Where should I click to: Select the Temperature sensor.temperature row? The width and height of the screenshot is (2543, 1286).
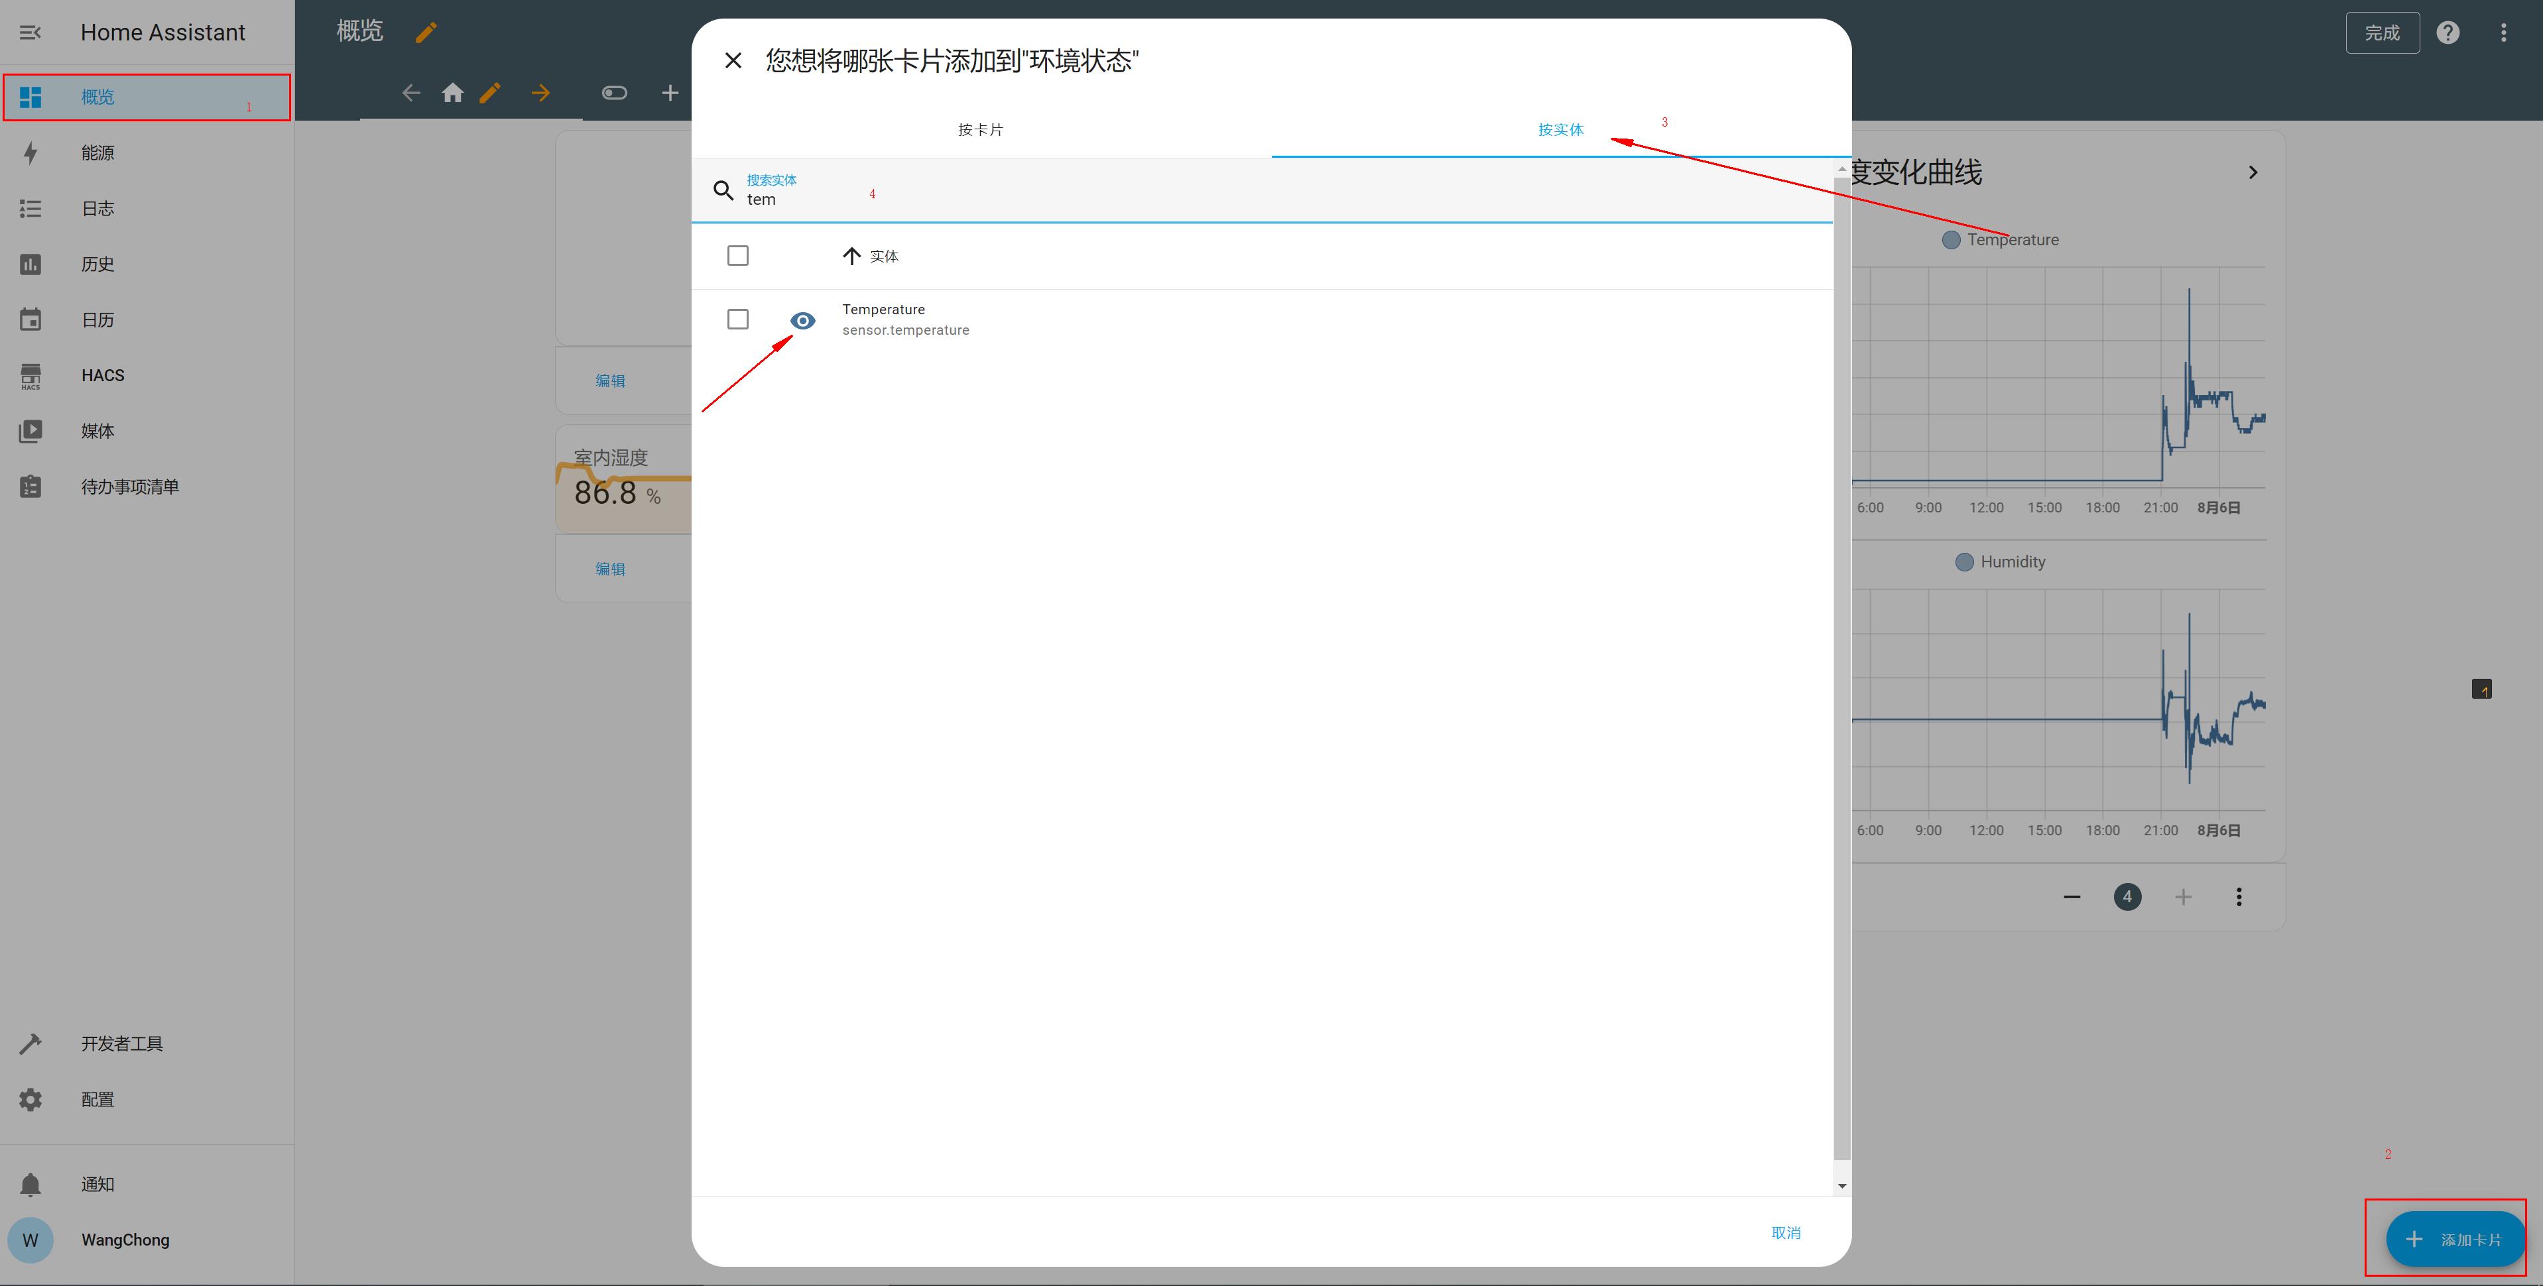[1262, 320]
